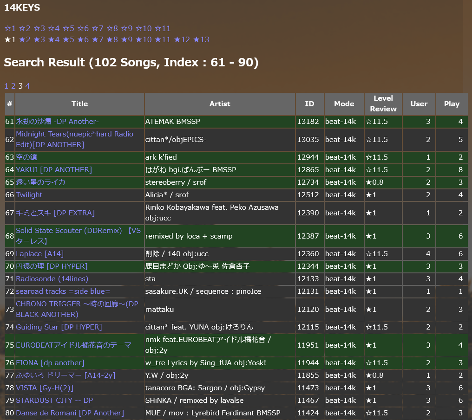Open Danse de Romani [DP Another] link
The height and width of the screenshot is (420, 472).
[x=70, y=413]
